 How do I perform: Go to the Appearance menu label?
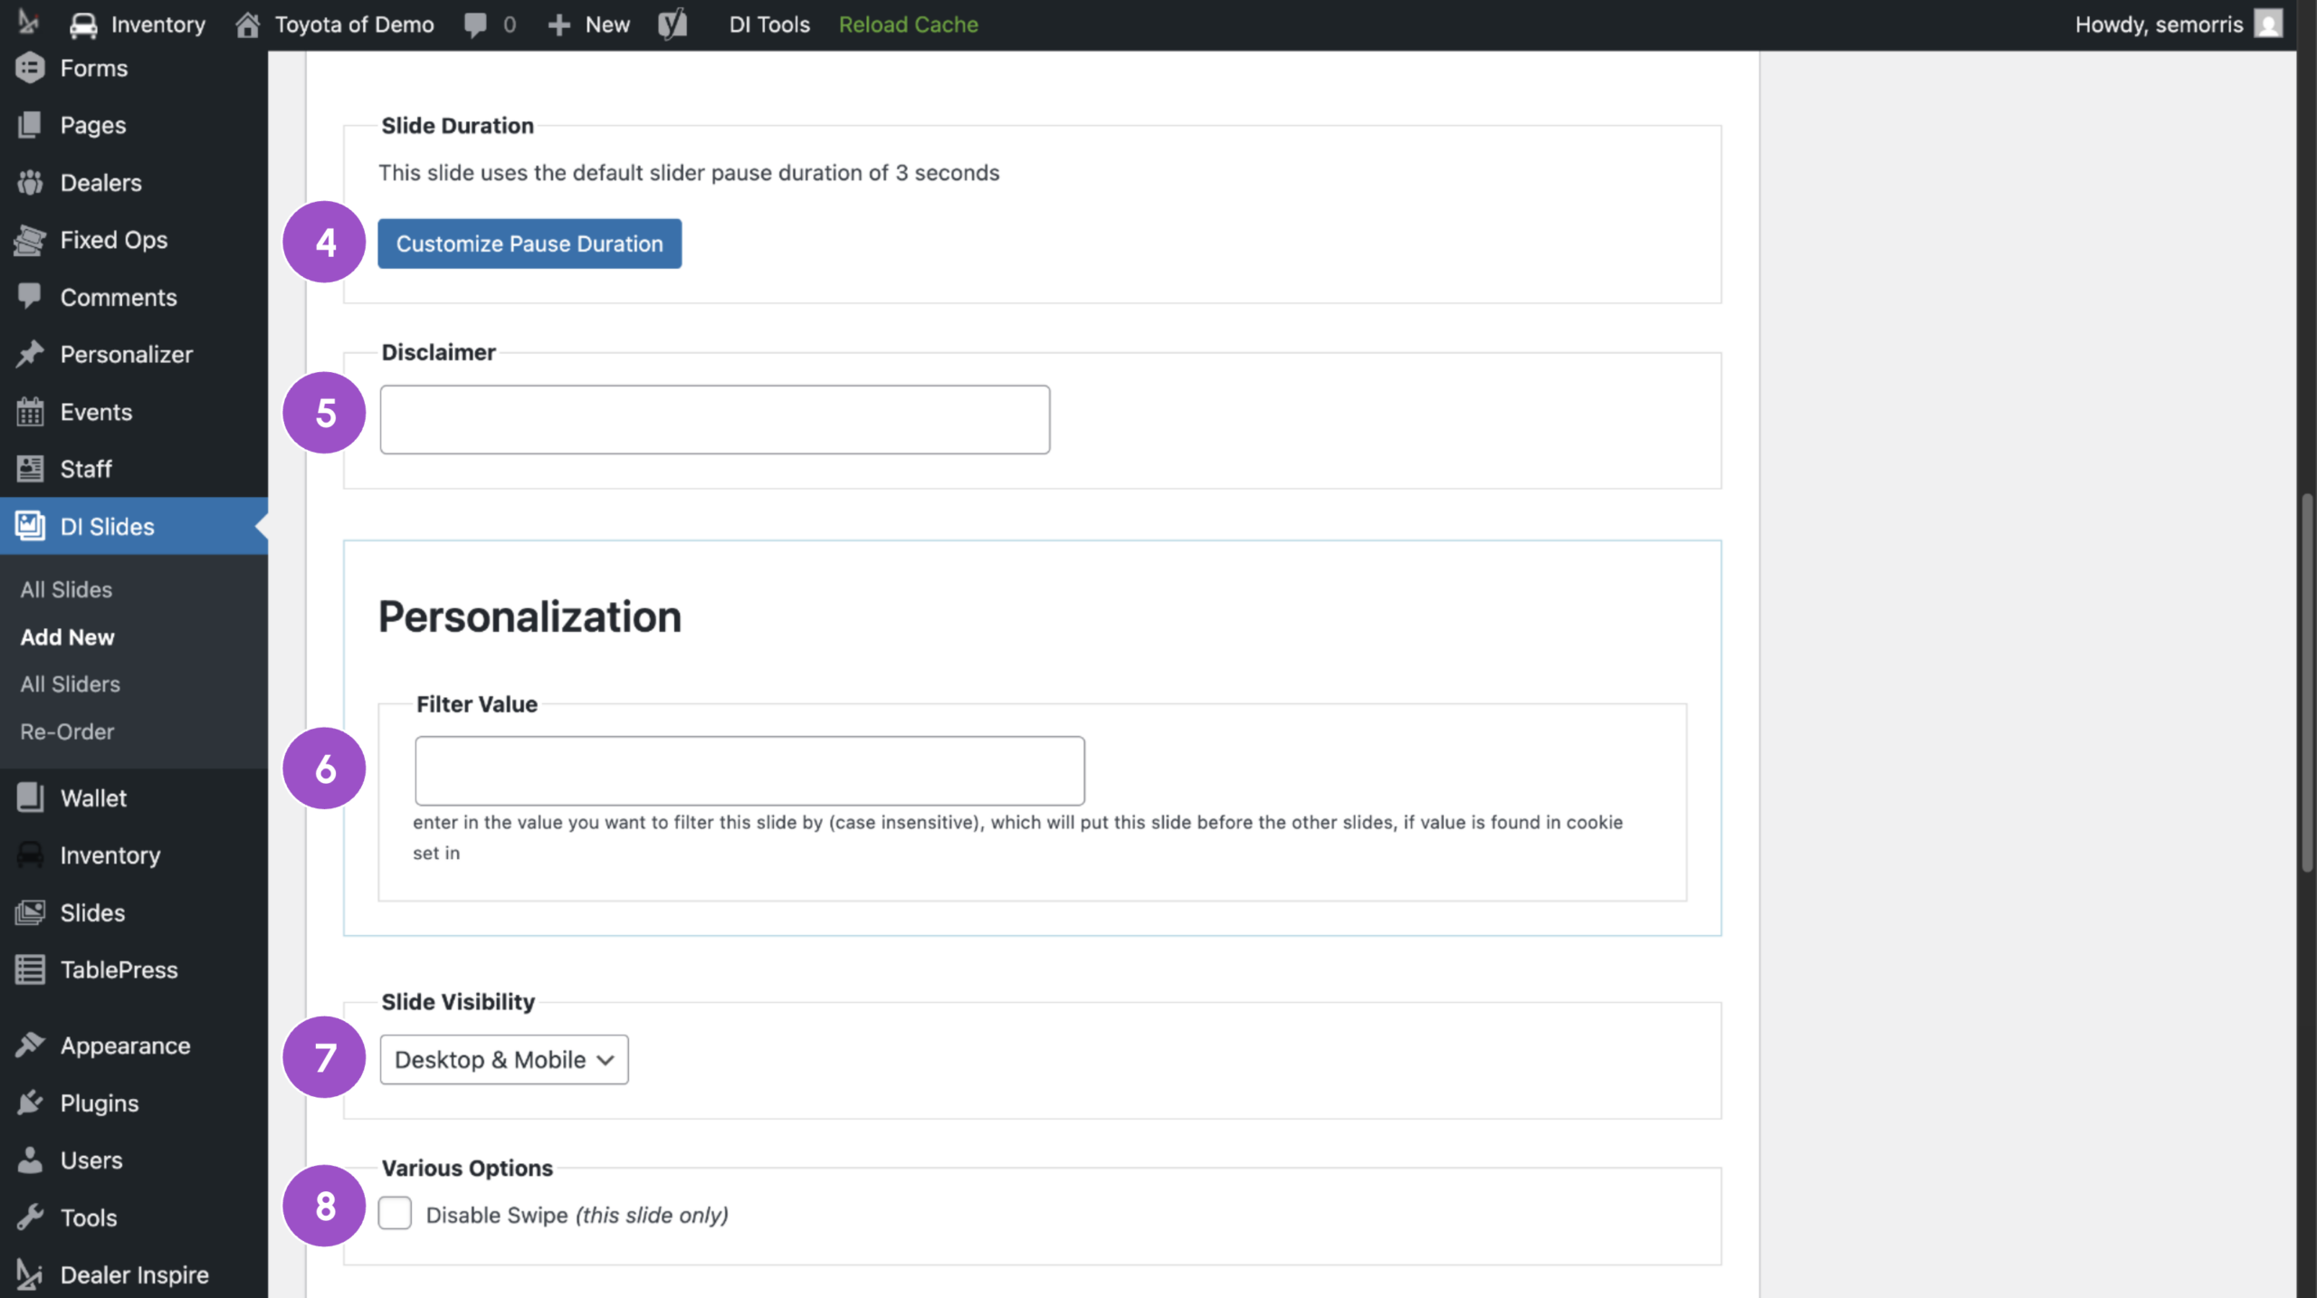126,1045
